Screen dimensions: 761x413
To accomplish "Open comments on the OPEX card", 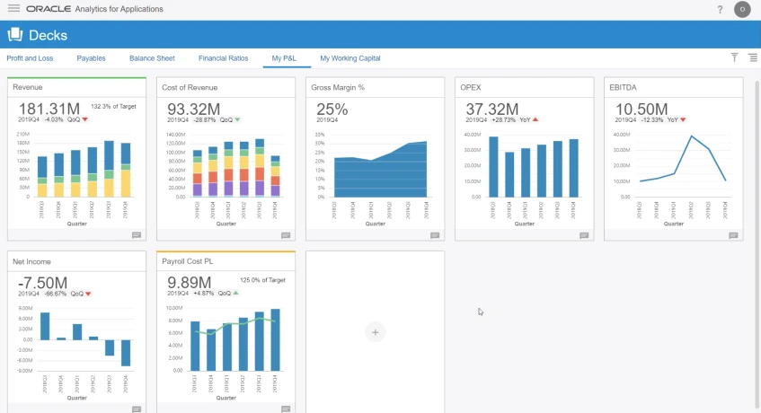I will tap(584, 235).
